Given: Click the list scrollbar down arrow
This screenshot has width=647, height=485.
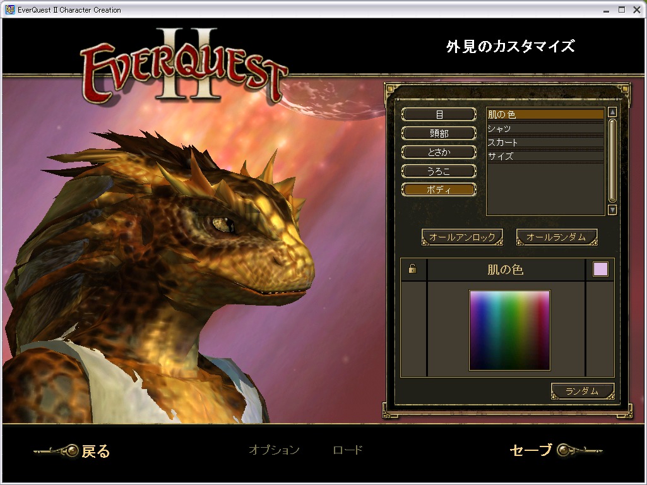Looking at the screenshot, I should 612,210.
